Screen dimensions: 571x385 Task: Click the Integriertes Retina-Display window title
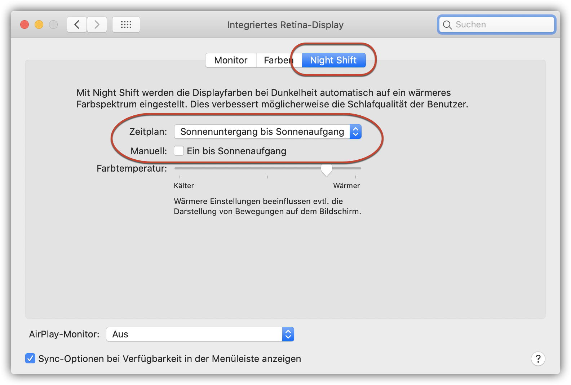point(285,25)
